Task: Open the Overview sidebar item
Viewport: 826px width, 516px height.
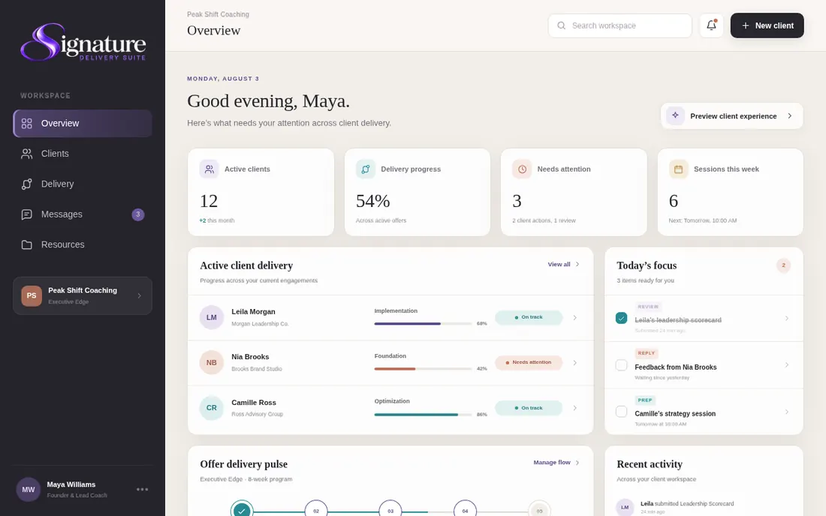Action: coord(83,123)
